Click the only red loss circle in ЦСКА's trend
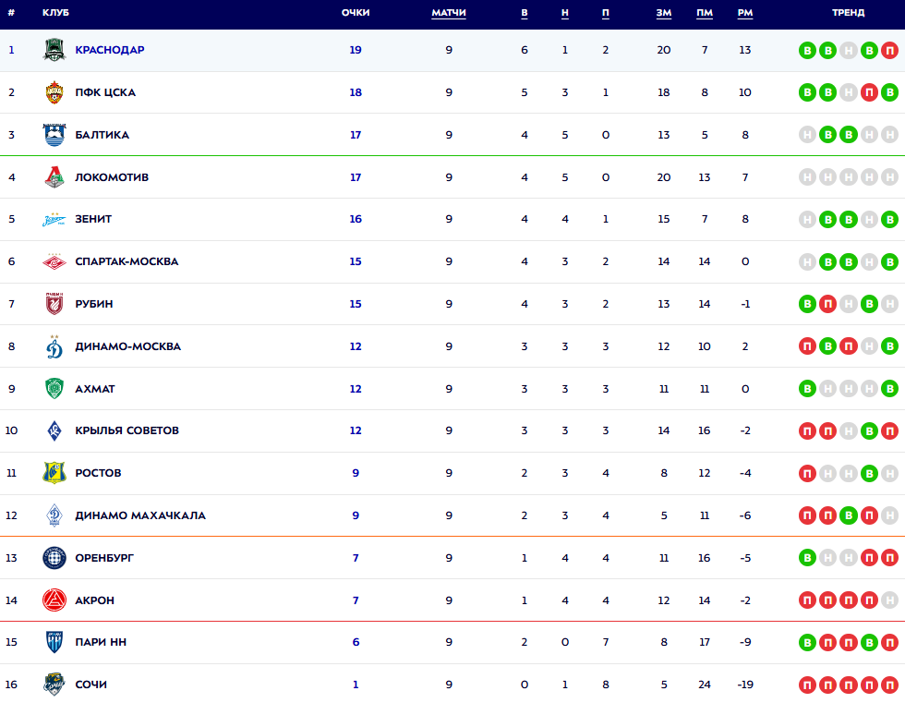 869,92
